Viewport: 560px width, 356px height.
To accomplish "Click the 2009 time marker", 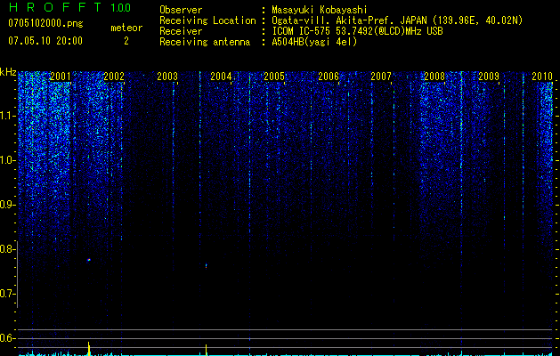I will [x=489, y=77].
